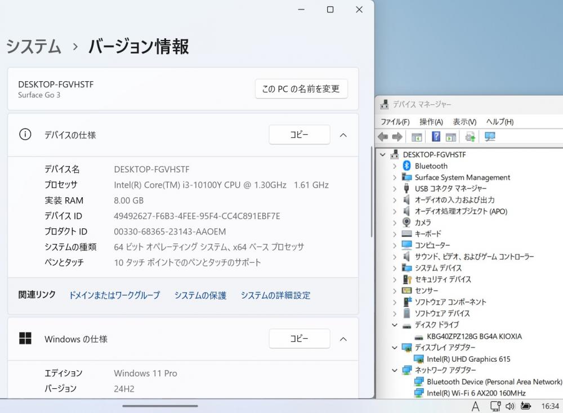563x413 pixels.
Task: Select the カメラ device category icon
Action: point(406,223)
